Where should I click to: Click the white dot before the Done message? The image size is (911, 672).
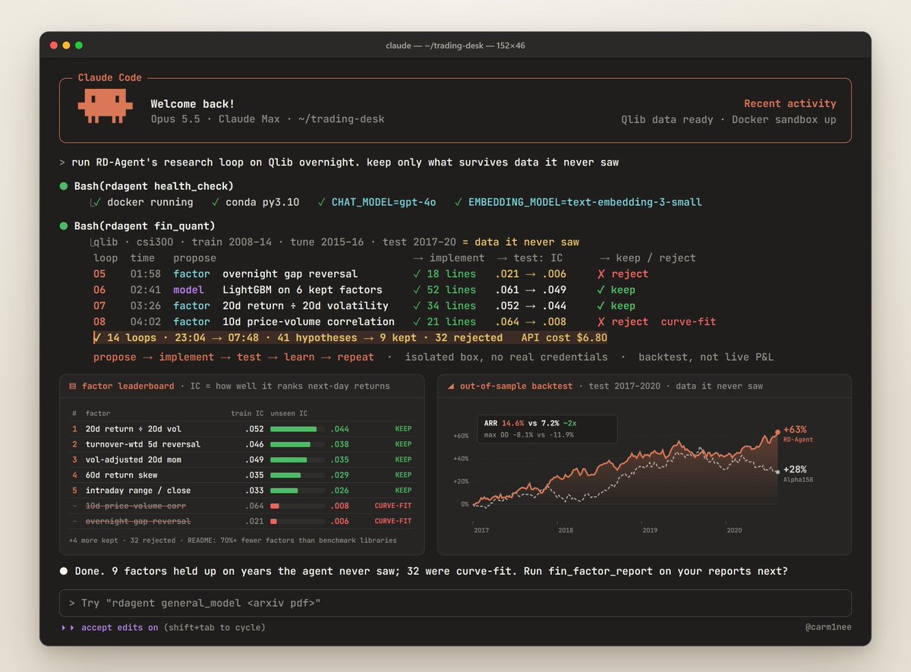64,571
